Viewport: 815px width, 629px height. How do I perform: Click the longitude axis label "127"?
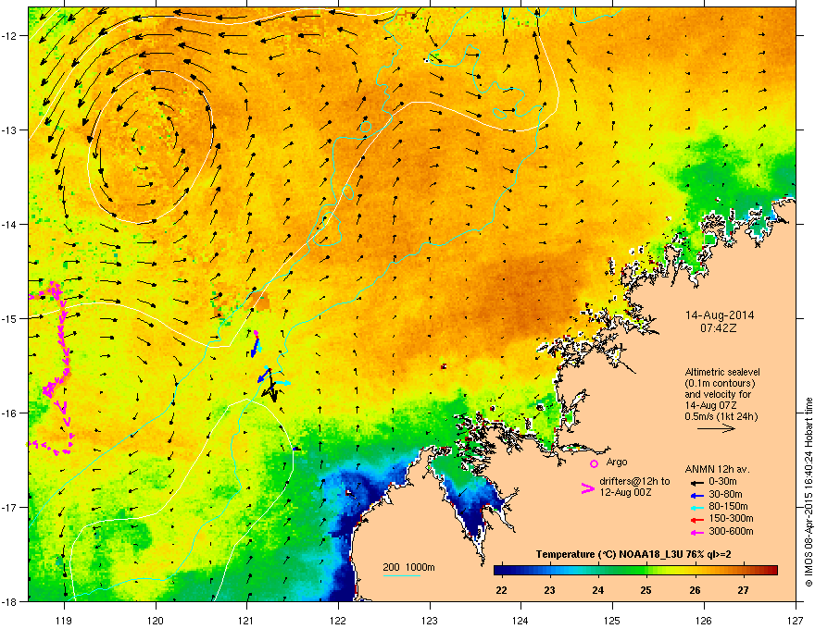[796, 620]
